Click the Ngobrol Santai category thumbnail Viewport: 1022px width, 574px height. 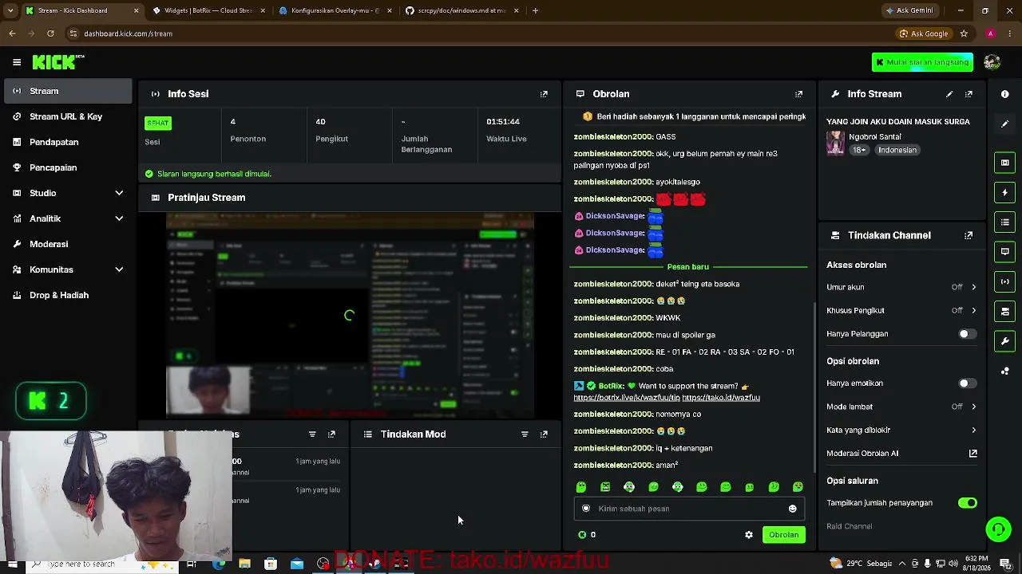[835, 143]
